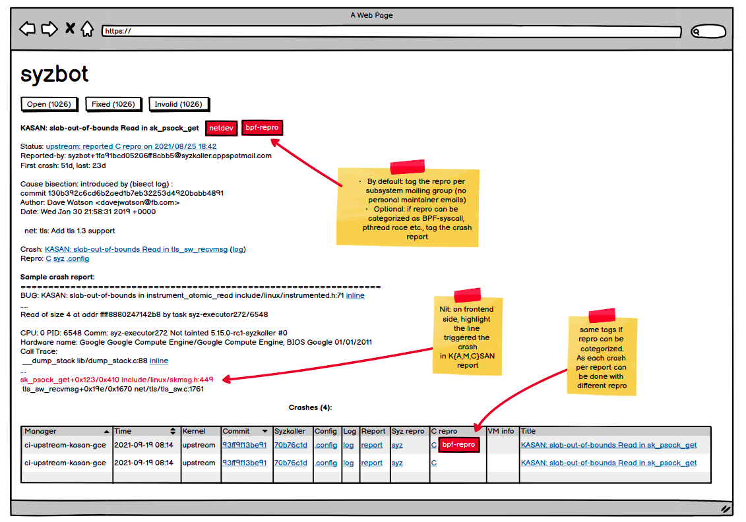Click inline link after dump_stack.c:88
This screenshot has height=522, width=746.
click(x=159, y=361)
